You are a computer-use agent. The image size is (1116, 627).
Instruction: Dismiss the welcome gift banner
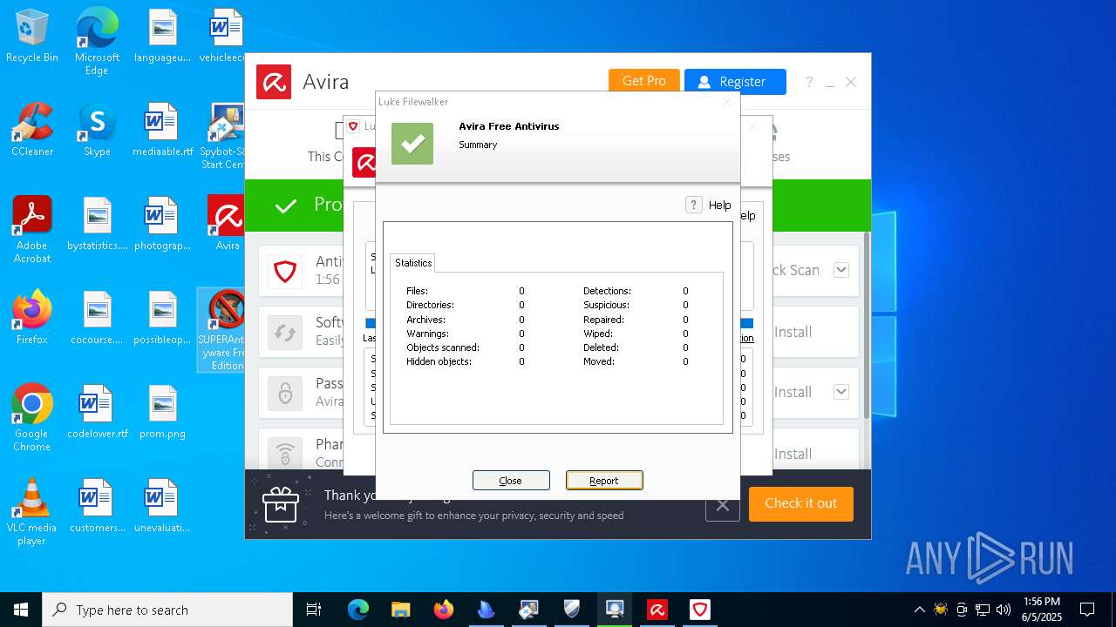[x=722, y=504]
